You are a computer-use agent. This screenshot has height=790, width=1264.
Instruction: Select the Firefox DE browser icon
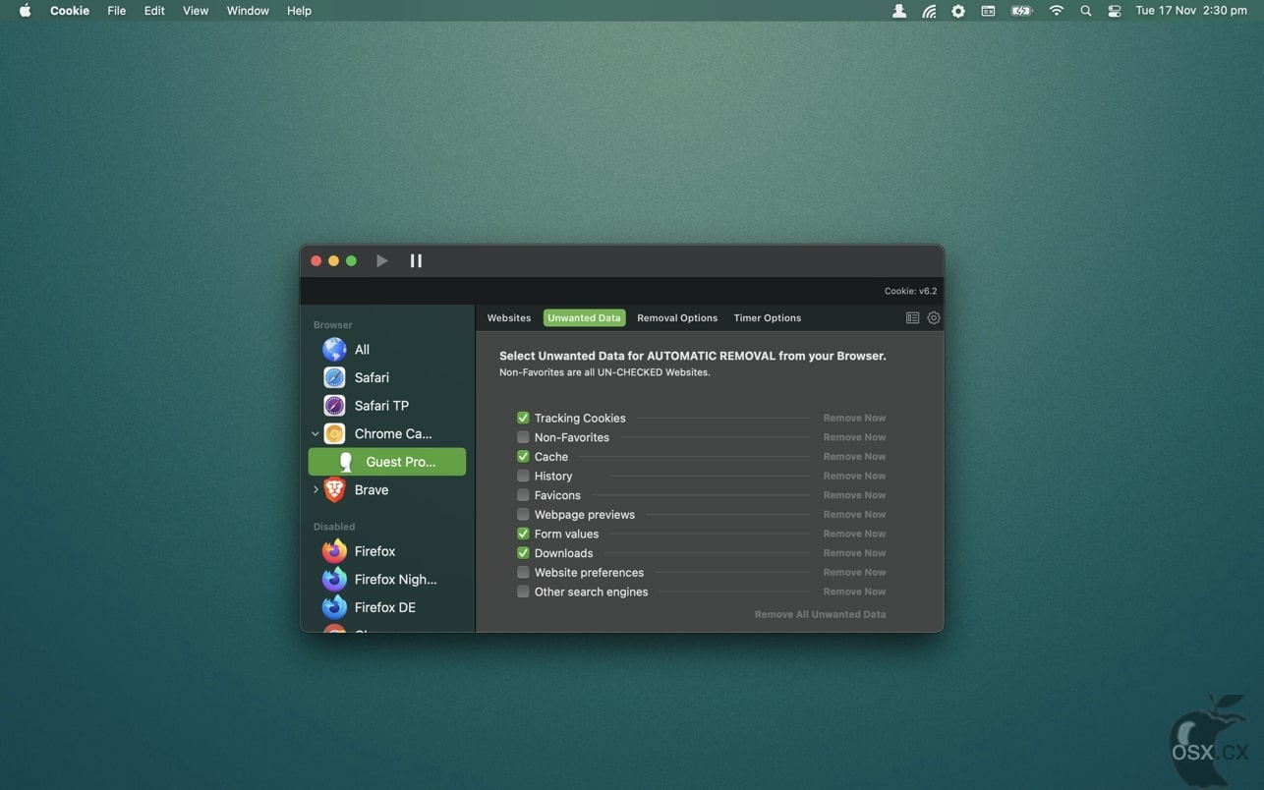[x=334, y=607]
